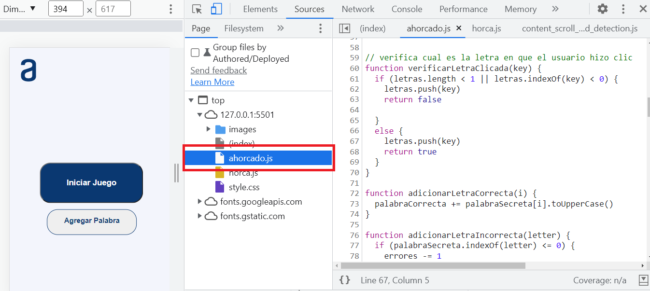Screen dimensions: 650x291
Task: Close the ahorcado.js editor tab
Action: pos(459,28)
